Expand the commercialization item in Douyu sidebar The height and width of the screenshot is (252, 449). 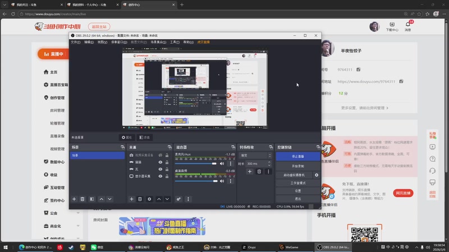click(x=78, y=226)
